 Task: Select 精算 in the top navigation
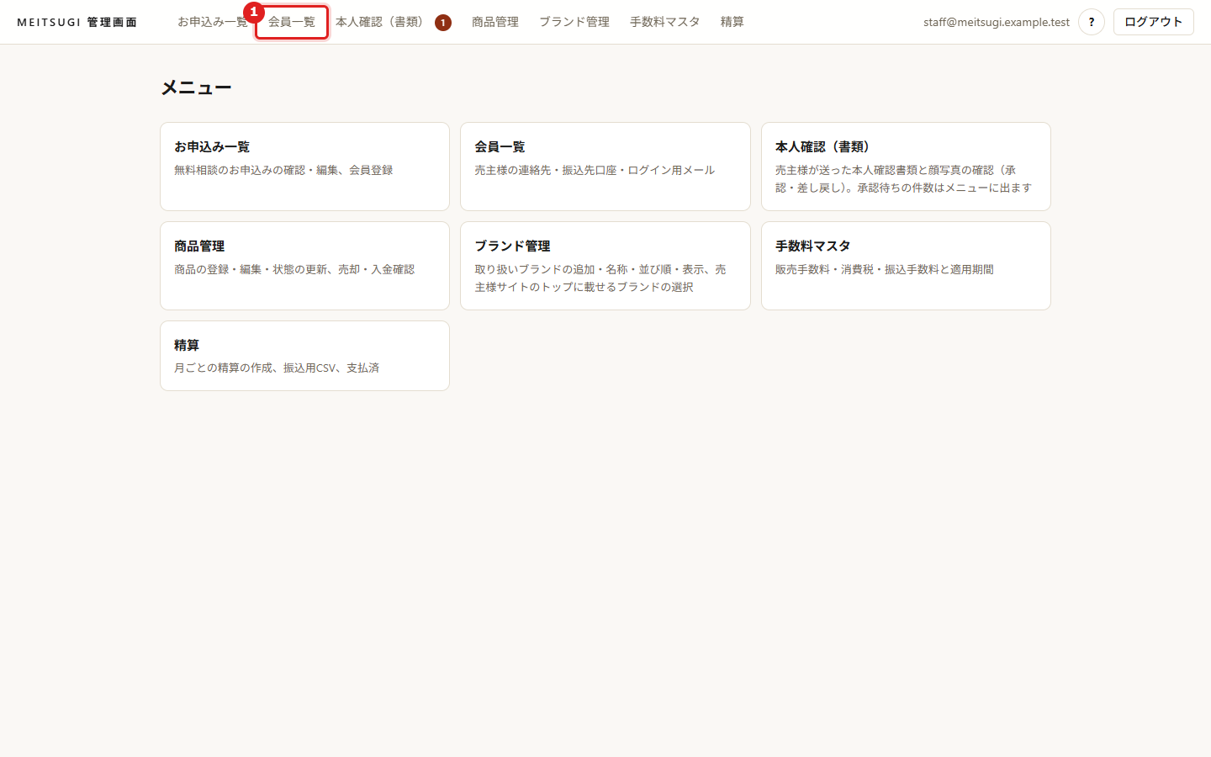click(x=732, y=22)
